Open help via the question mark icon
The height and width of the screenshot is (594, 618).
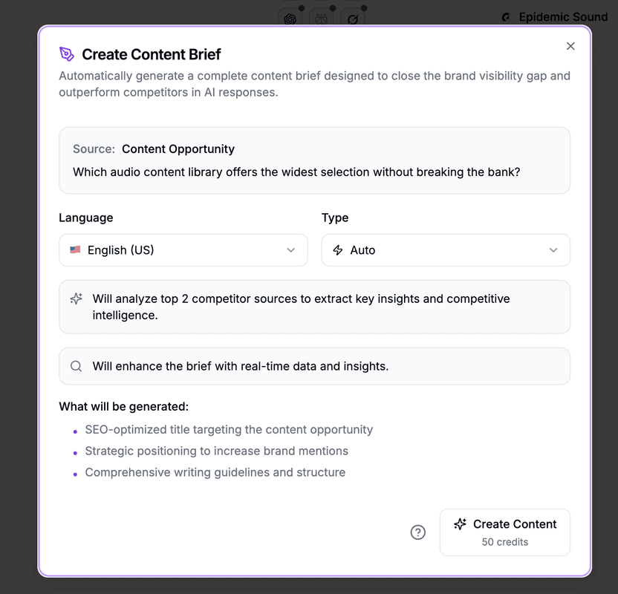pyautogui.click(x=418, y=532)
